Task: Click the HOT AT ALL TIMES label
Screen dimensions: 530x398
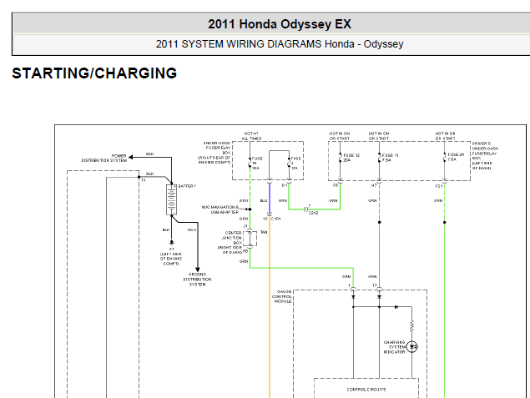Action: tap(251, 136)
